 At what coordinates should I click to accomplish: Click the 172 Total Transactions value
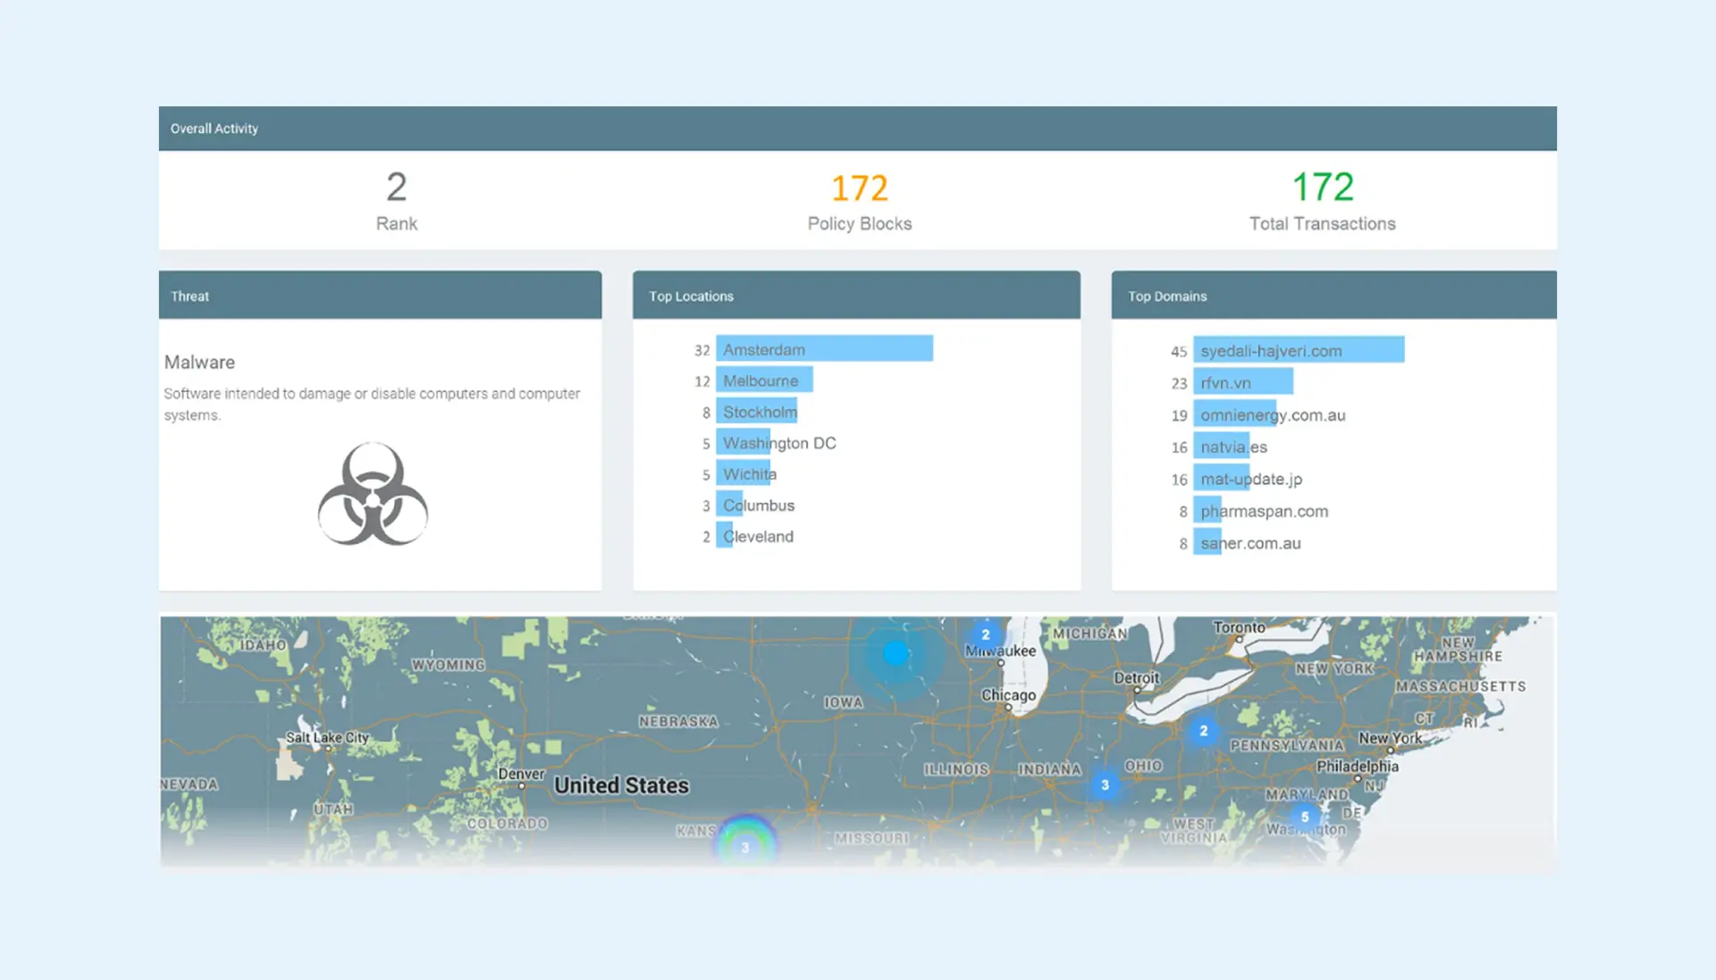click(1323, 188)
